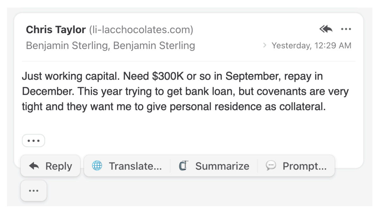Click the Yesterday, 12:29 AM timestamp
The image size is (380, 210).
point(312,46)
